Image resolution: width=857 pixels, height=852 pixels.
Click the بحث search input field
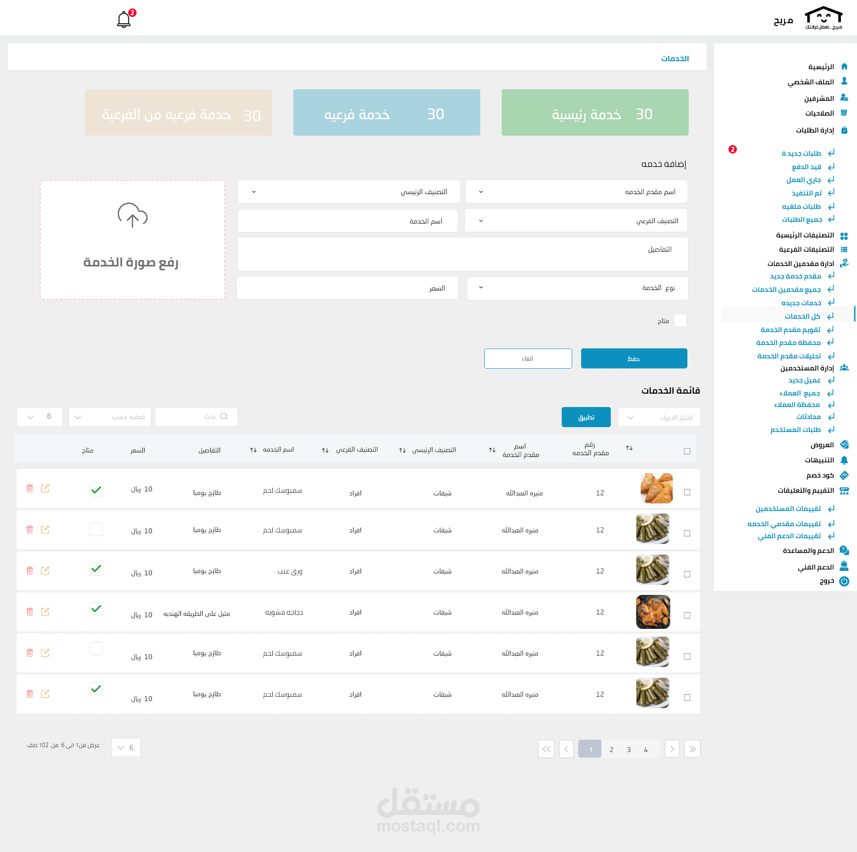[x=196, y=416]
